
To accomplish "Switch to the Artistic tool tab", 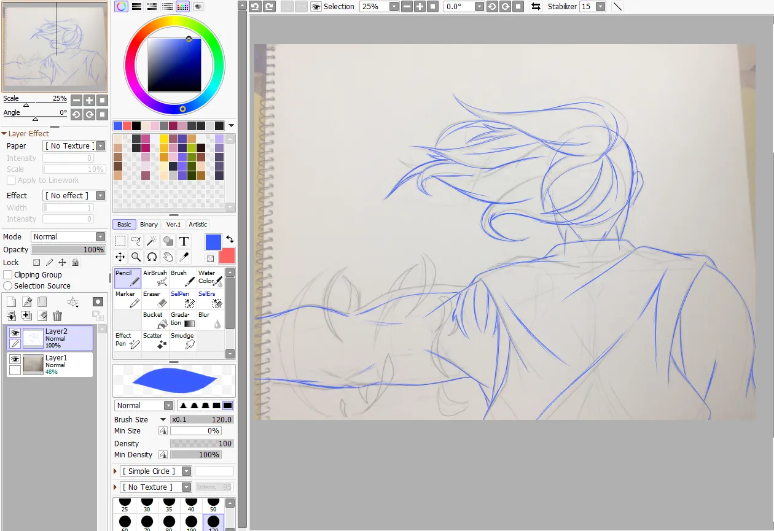I will tap(198, 225).
